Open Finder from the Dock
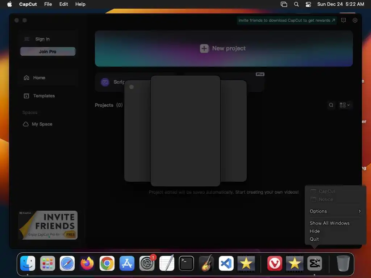The image size is (371, 278). tap(28, 263)
